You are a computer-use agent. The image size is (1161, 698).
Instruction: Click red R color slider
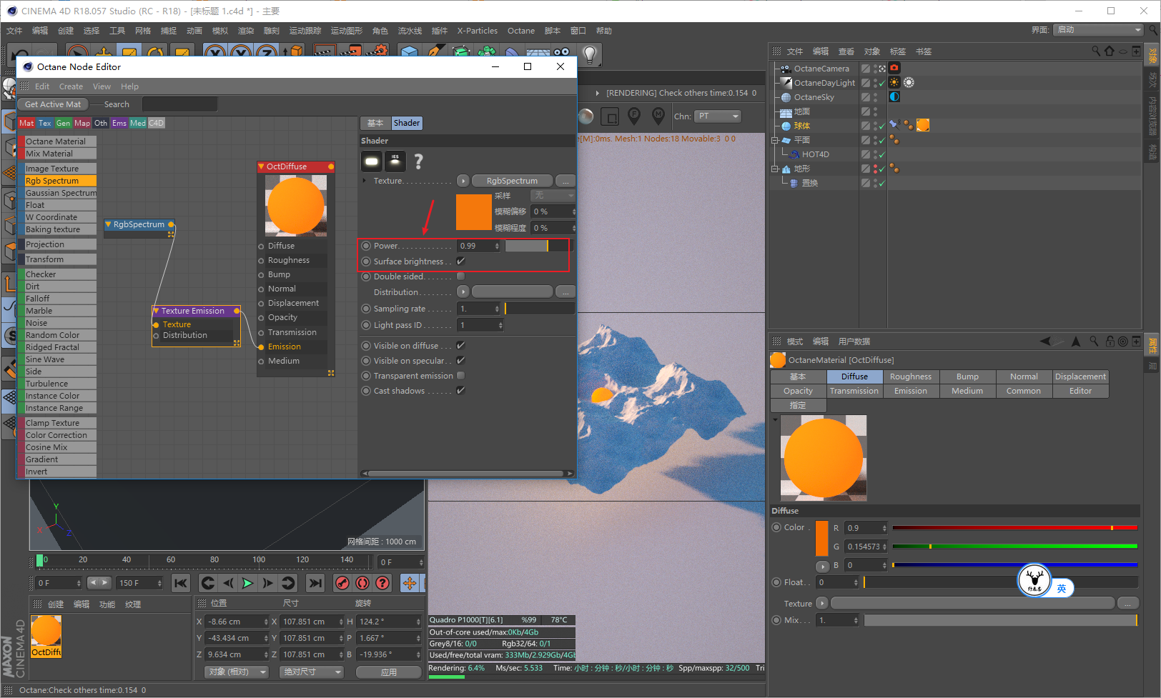1014,528
